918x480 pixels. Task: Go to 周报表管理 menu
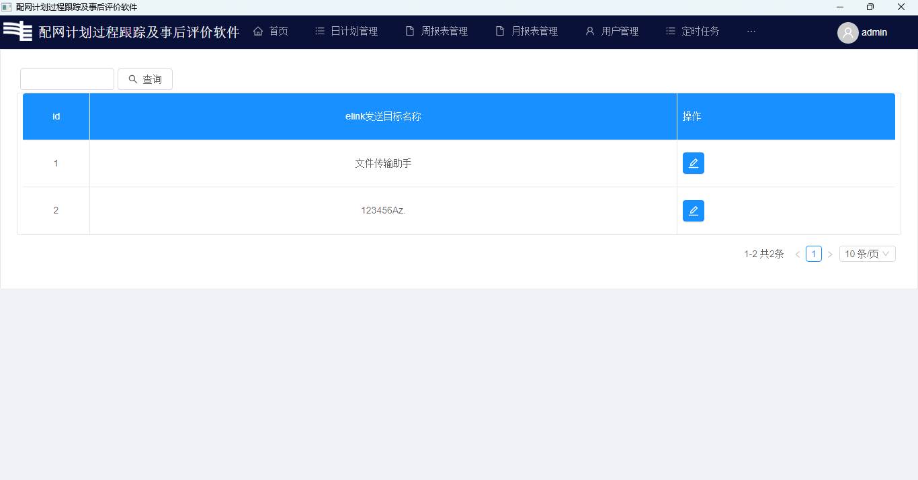(x=437, y=32)
